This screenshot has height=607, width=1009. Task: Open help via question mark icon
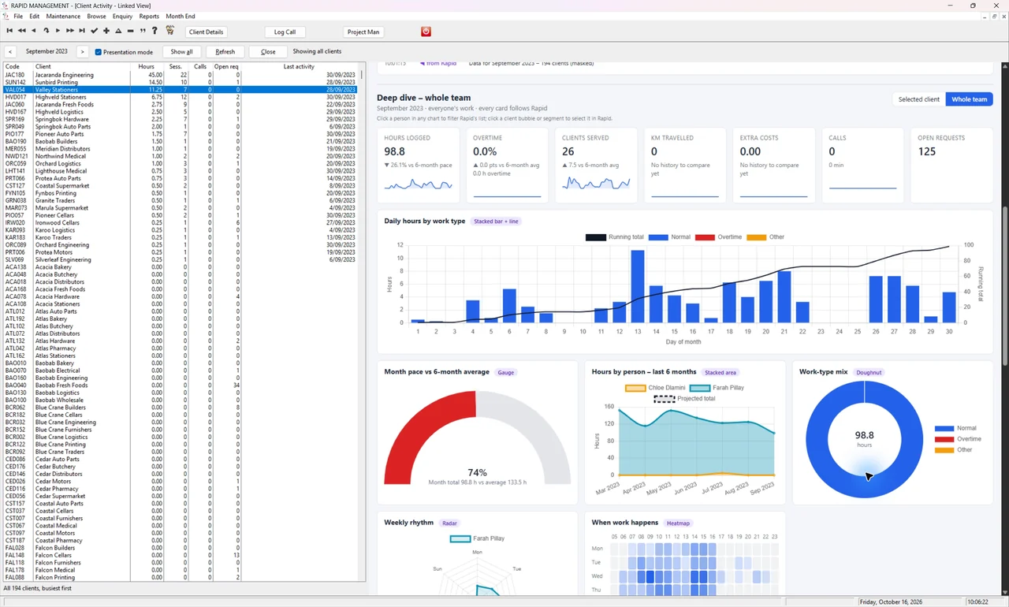coord(155,32)
